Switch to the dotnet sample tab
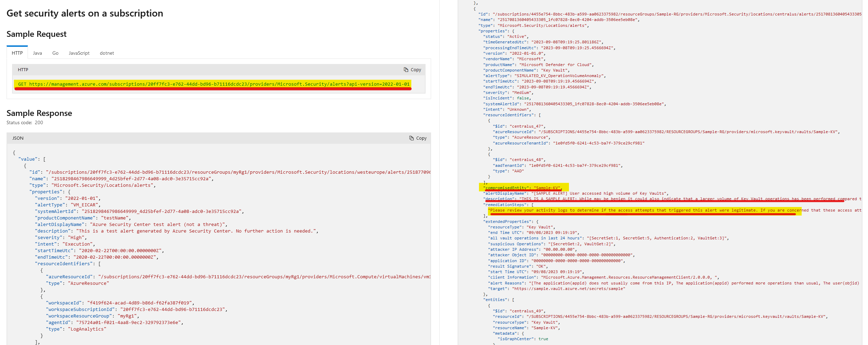This screenshot has height=345, width=868. (107, 53)
